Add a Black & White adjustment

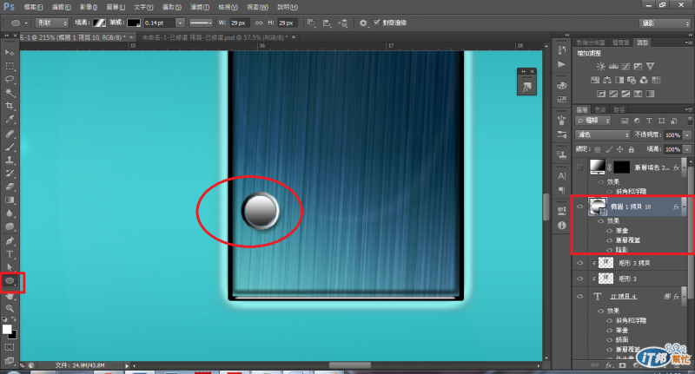pyautogui.click(x=619, y=80)
